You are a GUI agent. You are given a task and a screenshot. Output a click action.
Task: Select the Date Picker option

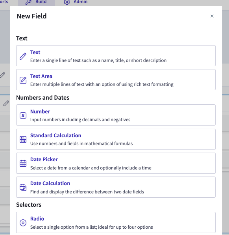click(x=116, y=163)
